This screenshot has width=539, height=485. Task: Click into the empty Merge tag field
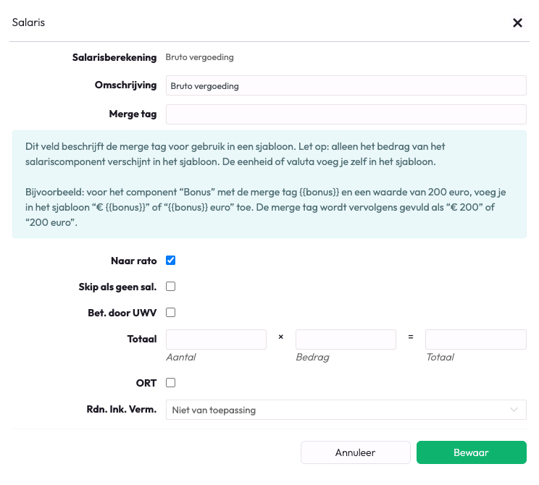(x=346, y=114)
